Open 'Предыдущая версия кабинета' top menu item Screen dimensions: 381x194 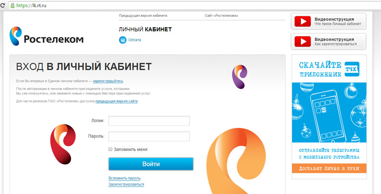click(143, 15)
